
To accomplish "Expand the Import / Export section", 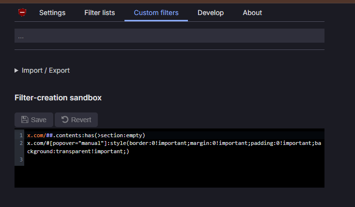I will pyautogui.click(x=42, y=70).
